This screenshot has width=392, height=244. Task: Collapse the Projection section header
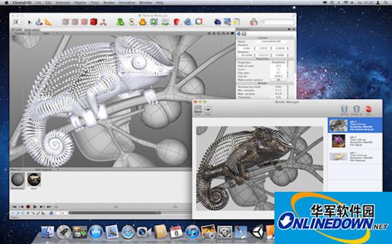click(x=265, y=59)
